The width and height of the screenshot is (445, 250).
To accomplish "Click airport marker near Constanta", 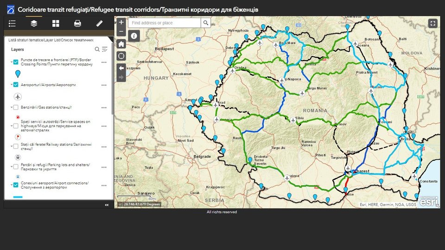I will 414,176.
